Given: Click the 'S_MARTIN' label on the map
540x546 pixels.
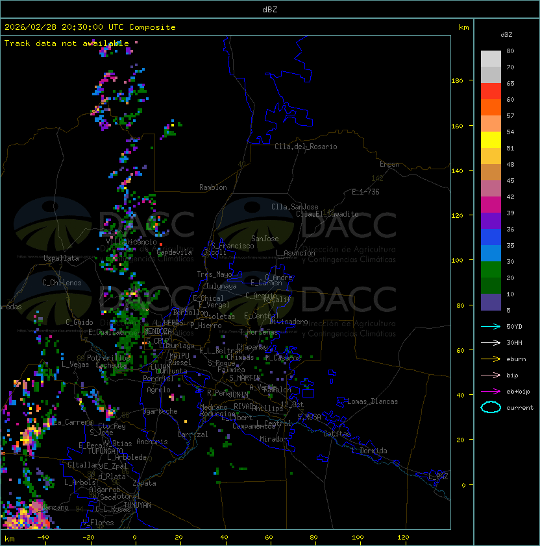Looking at the screenshot, I should coord(245,378).
